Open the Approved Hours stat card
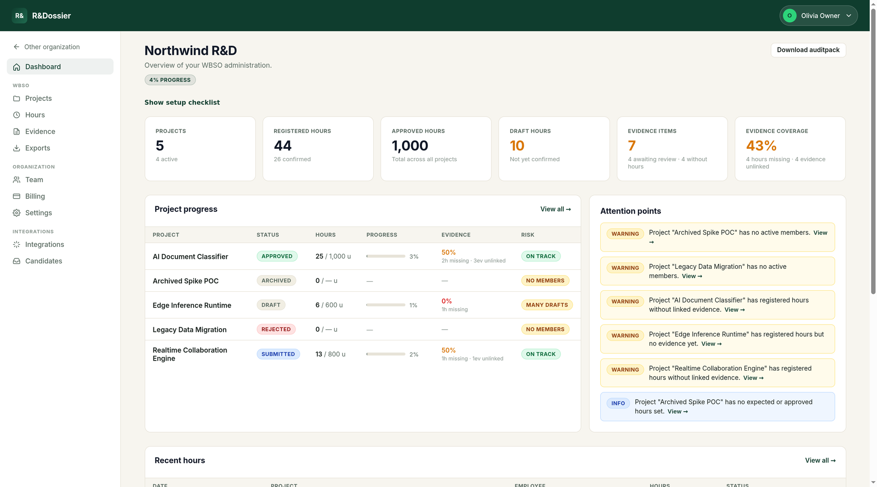The image size is (877, 487). 436,149
